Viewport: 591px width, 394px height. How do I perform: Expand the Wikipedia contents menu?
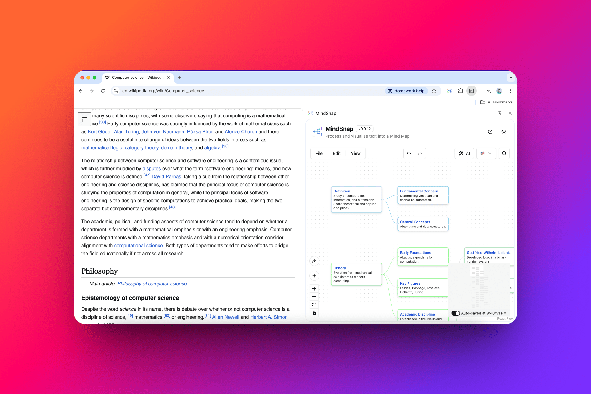tap(84, 119)
